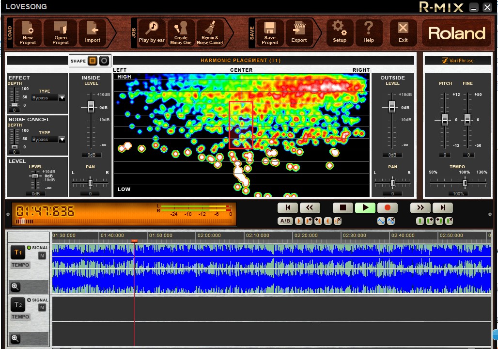Save the current project

coord(270,33)
